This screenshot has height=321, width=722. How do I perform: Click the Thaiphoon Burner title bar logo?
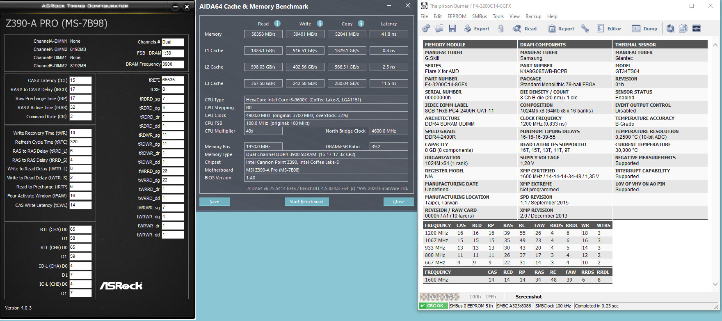[424, 6]
